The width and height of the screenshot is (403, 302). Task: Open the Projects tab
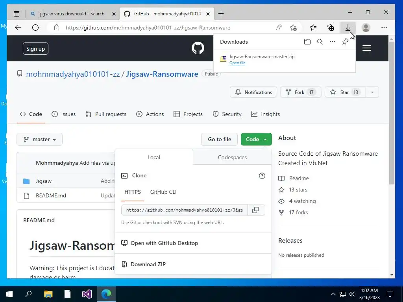pyautogui.click(x=188, y=114)
